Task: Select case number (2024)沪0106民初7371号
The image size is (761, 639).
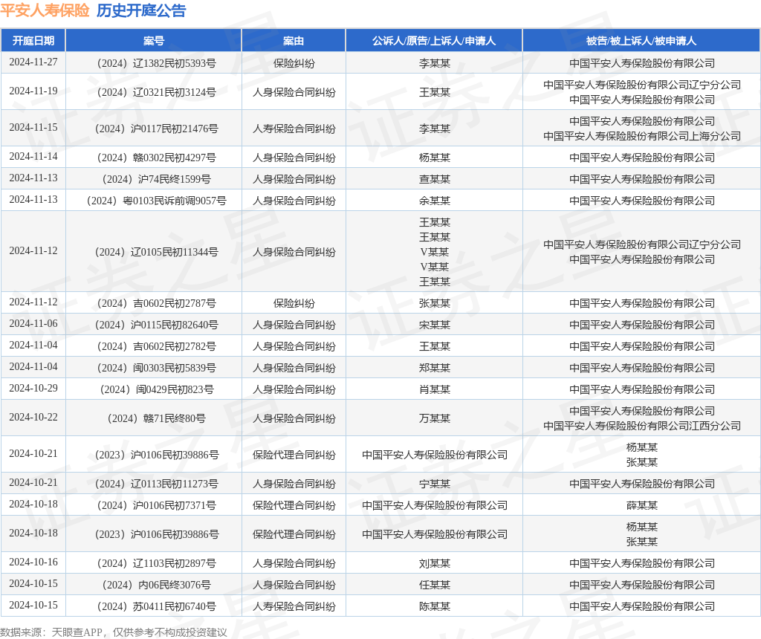Action: (156, 505)
